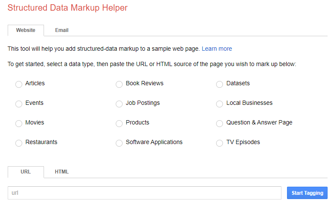Select the Articles radio button
Screen dimensions: 331x208
pos(19,84)
